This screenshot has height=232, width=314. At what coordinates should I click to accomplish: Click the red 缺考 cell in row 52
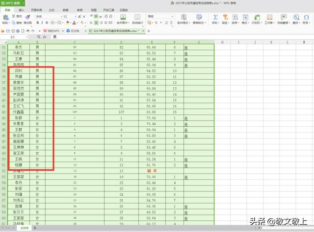pos(152,171)
